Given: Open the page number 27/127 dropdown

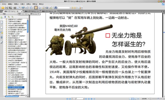Looking at the screenshot, I should pos(84,99).
